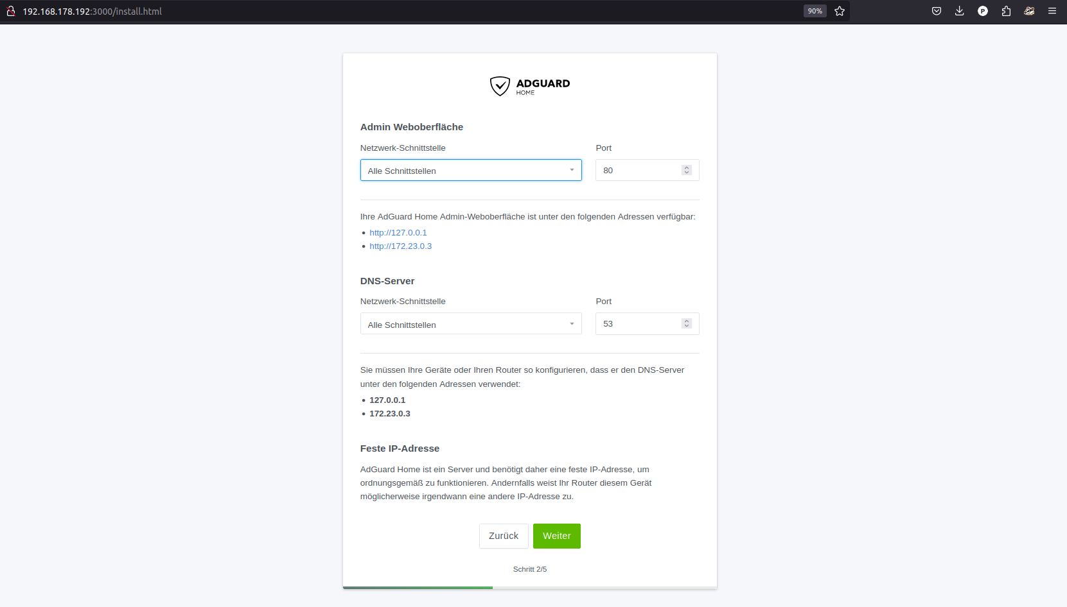Screen dimensions: 1067x607
Task: Open the Pocket save icon
Action: (x=936, y=11)
